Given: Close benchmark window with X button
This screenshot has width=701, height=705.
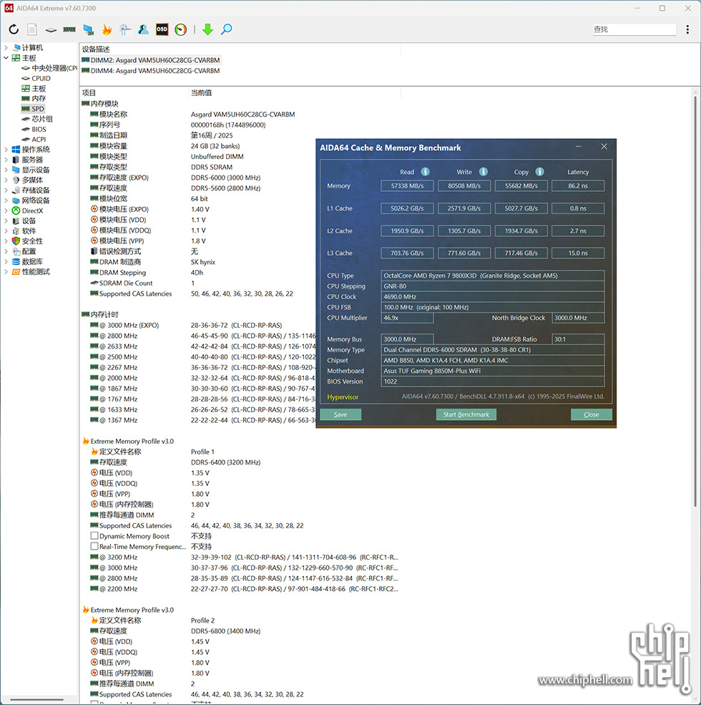Looking at the screenshot, I should point(604,147).
